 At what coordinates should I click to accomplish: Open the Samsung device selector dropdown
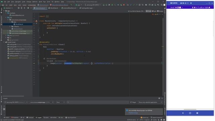93,5
